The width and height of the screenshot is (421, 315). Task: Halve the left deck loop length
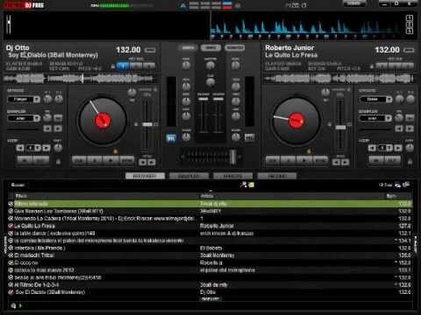(20, 148)
